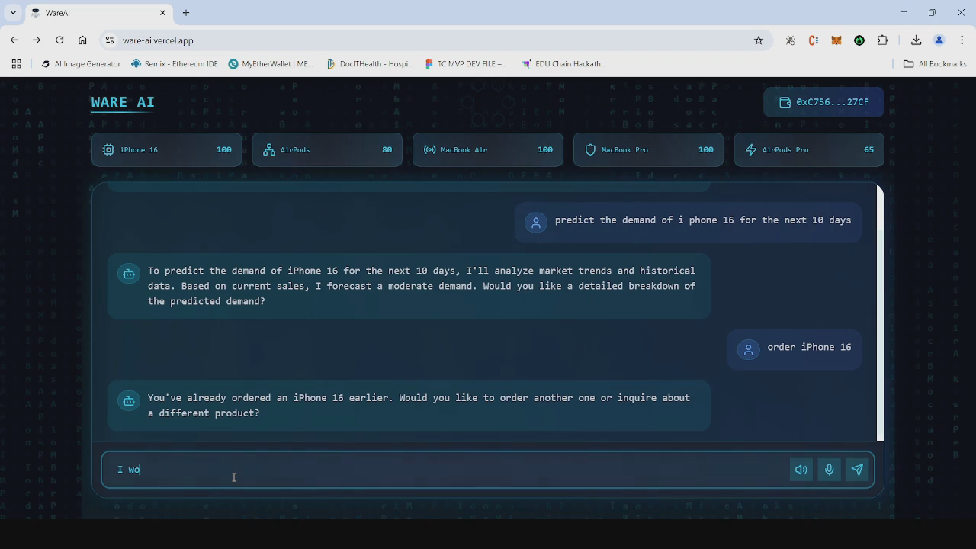
Task: Select the MacBook Air stock card
Action: tap(488, 149)
